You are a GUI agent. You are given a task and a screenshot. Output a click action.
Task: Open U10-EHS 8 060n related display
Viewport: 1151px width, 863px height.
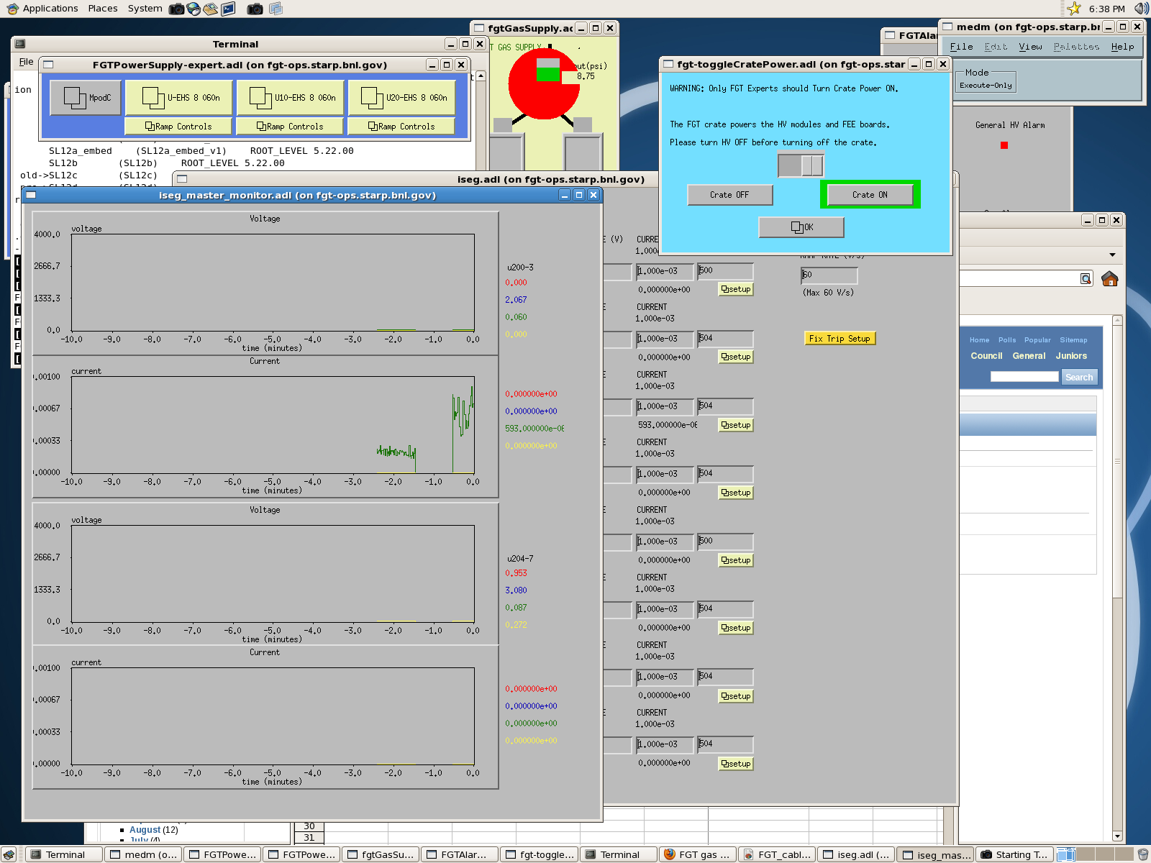[291, 98]
